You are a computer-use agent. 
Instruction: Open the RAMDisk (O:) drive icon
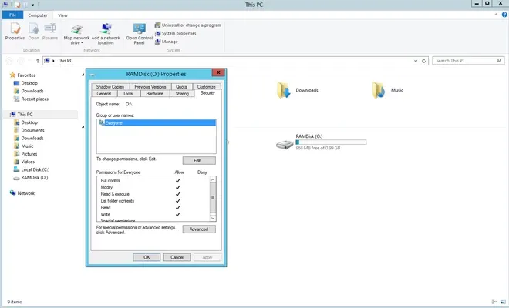[285, 143]
